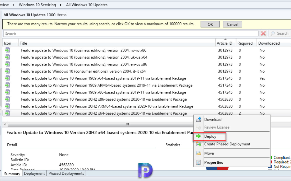This screenshot has width=291, height=181.
Task: Click Cancel on the results warning
Action: 232,24
